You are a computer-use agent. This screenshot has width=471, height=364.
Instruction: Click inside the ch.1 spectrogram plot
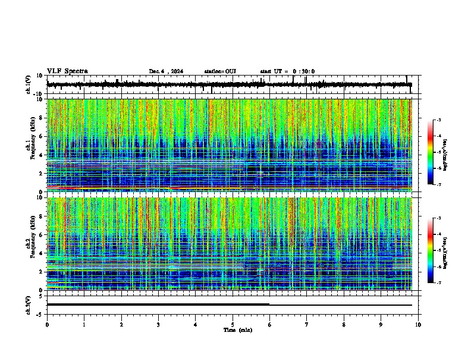point(230,145)
